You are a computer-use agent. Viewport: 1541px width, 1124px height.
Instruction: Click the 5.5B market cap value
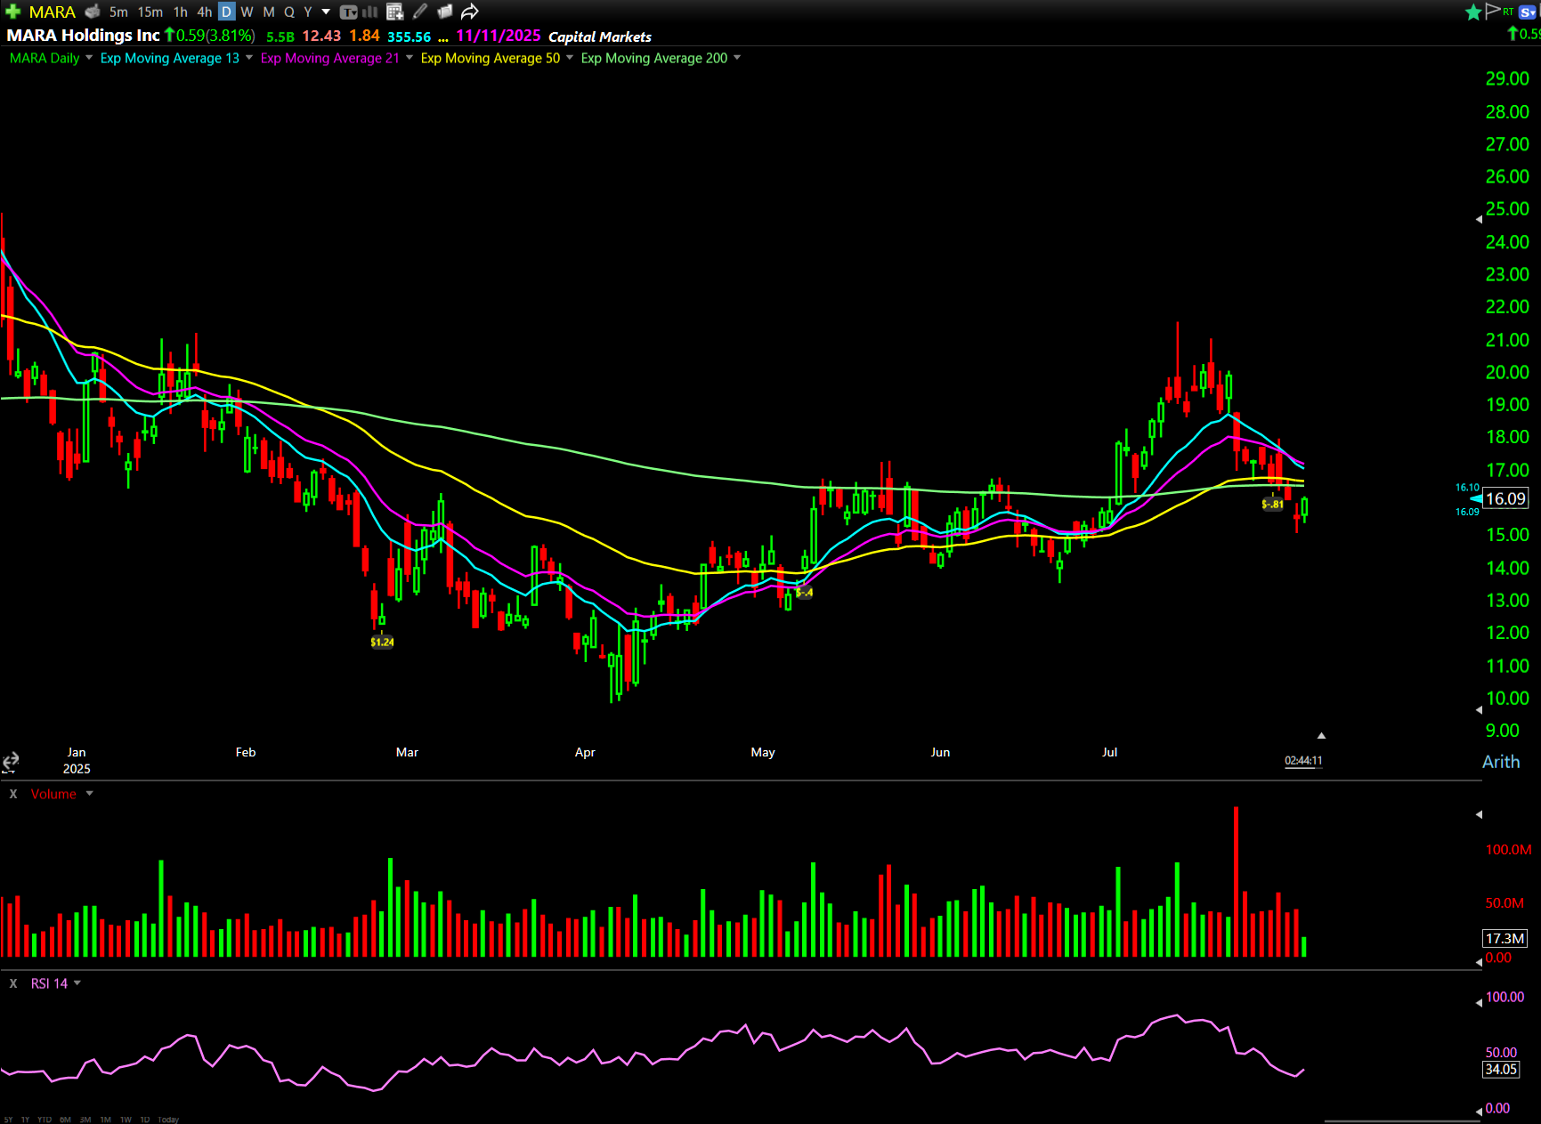(x=280, y=36)
